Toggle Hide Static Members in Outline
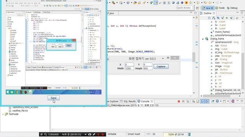This screenshot has height=137, width=245. click(x=222, y=18)
